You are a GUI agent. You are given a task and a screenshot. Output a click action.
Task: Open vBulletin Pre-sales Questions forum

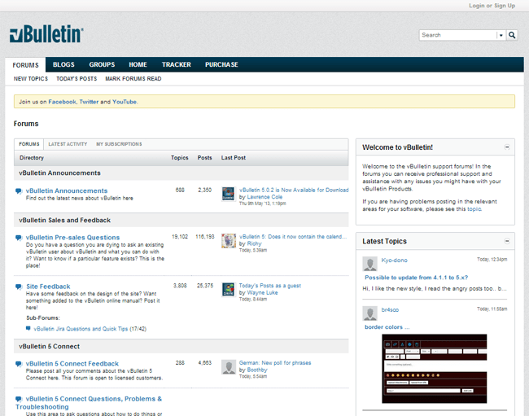tap(73, 237)
